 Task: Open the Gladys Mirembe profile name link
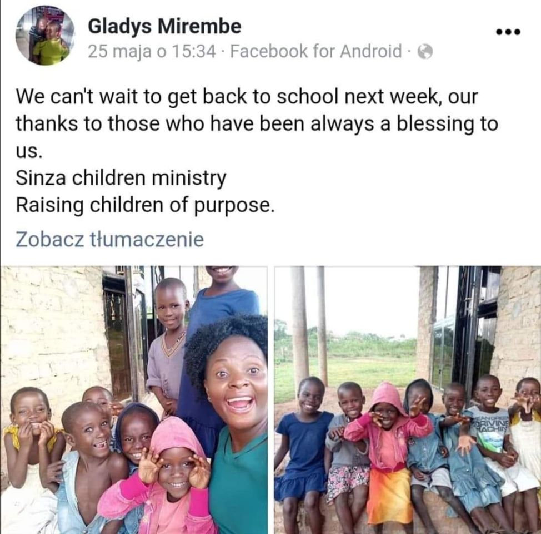(x=164, y=26)
